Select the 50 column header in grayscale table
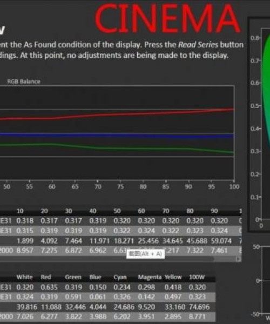Image resolution: width=270 pixels, height=324 pixels. coord(117,211)
